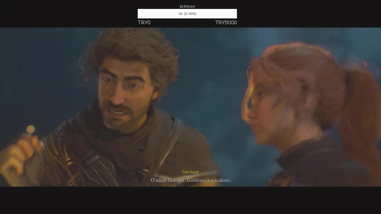Click the EKİPMAN goal title
381x214 pixels.
point(187,7)
